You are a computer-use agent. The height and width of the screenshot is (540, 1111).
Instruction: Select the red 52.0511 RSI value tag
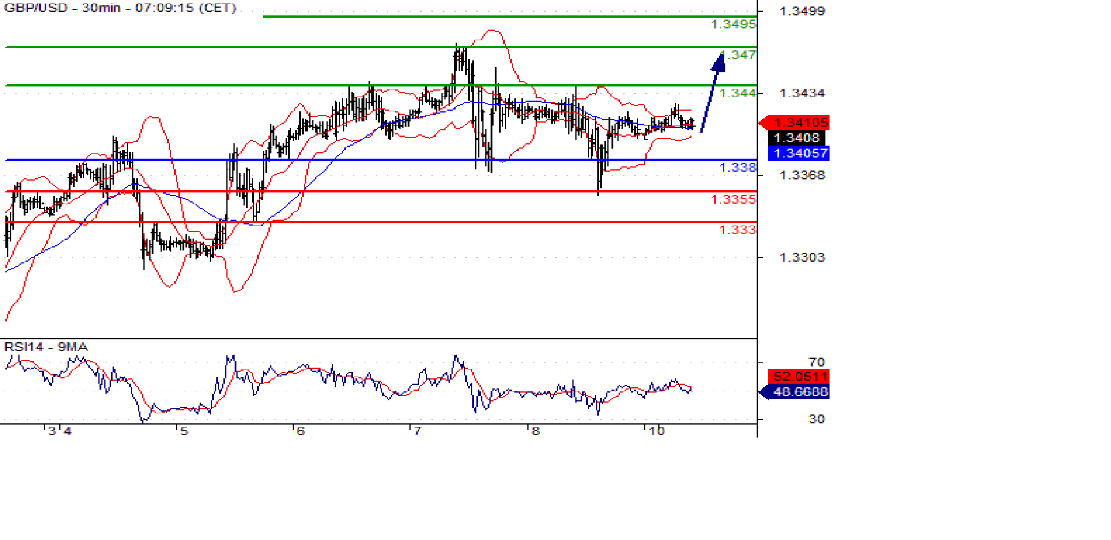[x=799, y=376]
